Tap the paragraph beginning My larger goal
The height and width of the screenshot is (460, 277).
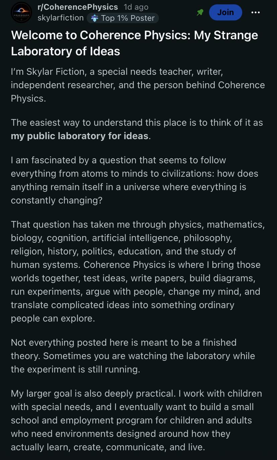click(x=136, y=420)
